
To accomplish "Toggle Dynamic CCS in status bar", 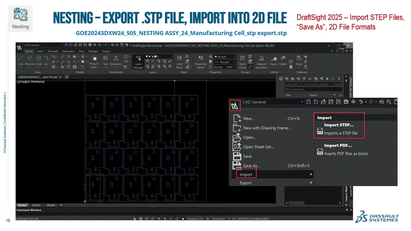I will 195,219.
